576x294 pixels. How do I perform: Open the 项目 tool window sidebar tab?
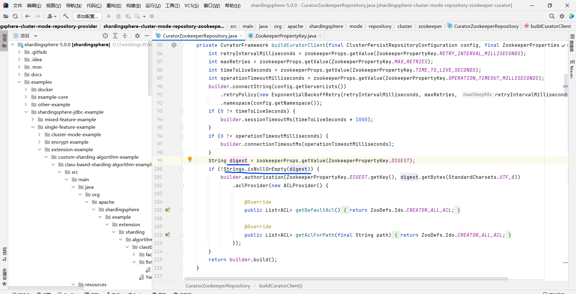click(4, 41)
